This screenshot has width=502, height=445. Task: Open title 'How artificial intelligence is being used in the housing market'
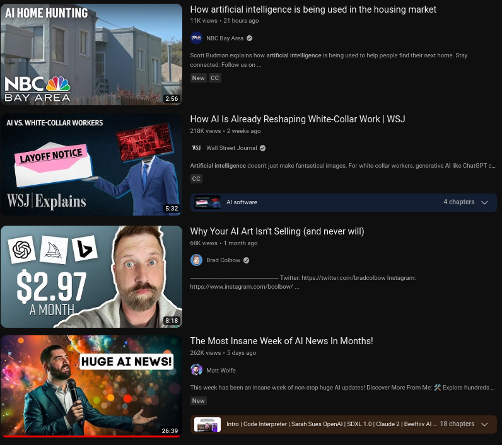coord(313,9)
